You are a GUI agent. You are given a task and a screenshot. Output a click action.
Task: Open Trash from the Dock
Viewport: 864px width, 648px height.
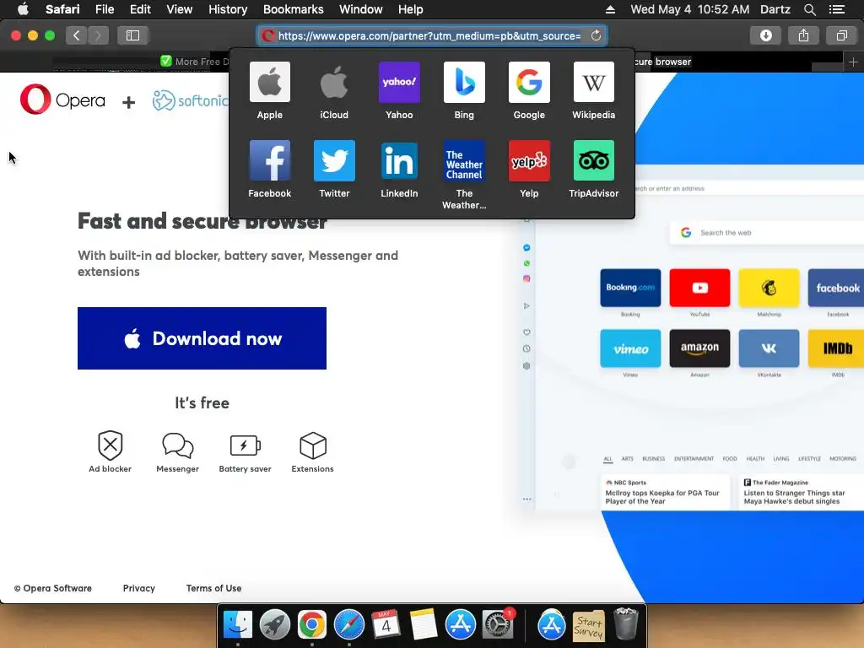[625, 624]
